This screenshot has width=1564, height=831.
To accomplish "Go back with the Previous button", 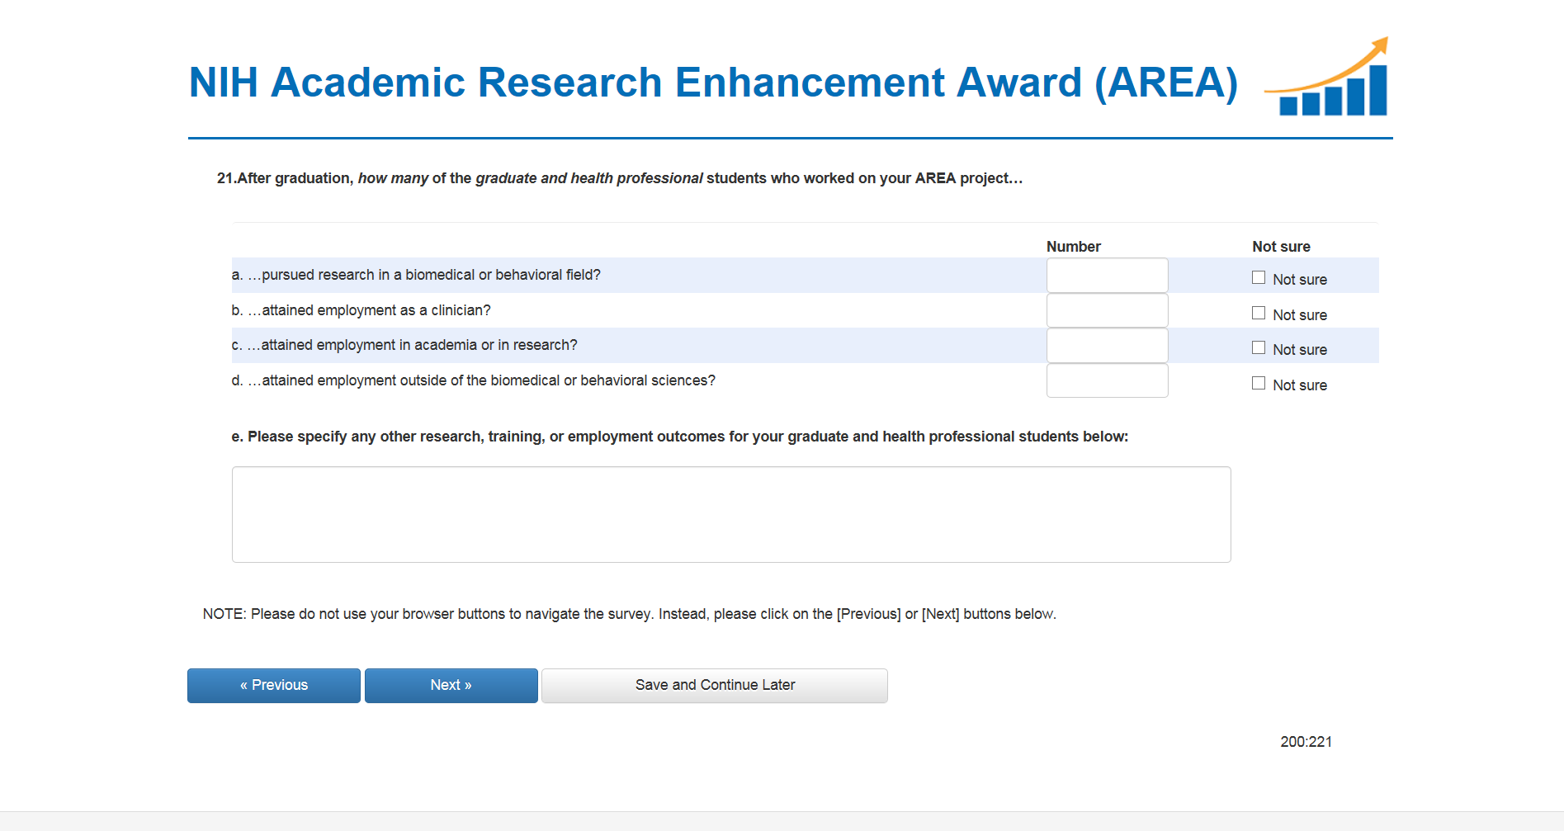I will [x=274, y=686].
